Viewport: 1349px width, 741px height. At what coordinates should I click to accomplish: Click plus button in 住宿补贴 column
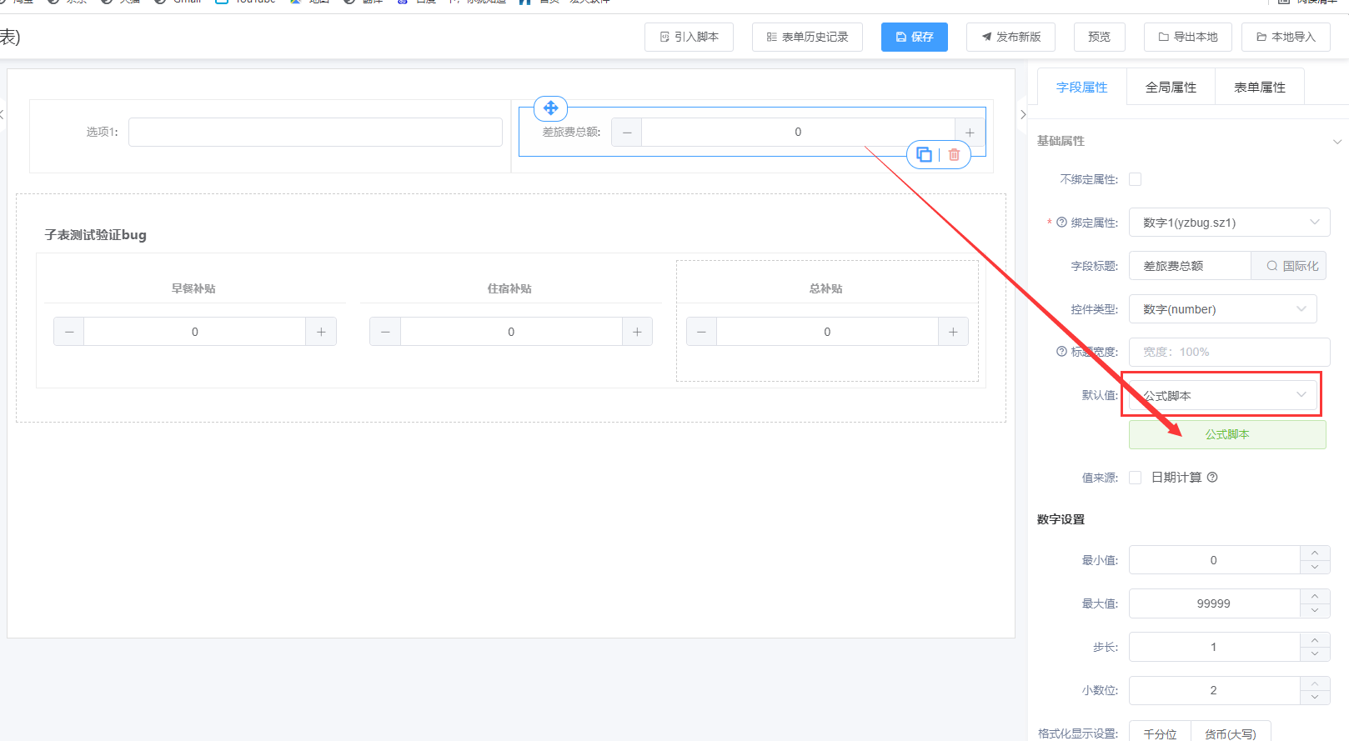point(637,332)
